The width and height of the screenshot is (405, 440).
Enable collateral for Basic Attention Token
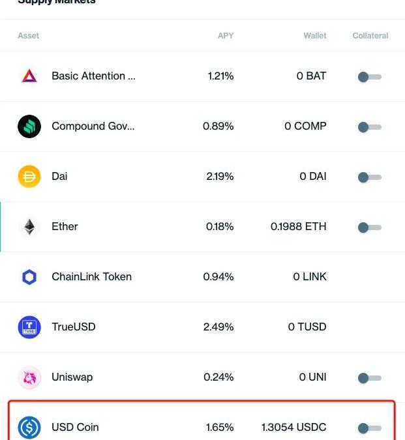[x=369, y=77]
